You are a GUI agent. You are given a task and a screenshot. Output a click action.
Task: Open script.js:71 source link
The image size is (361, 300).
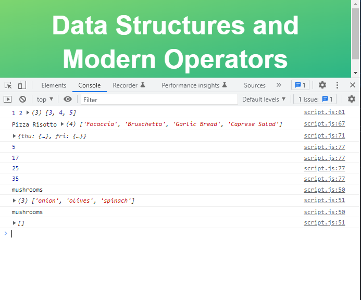[324, 135]
